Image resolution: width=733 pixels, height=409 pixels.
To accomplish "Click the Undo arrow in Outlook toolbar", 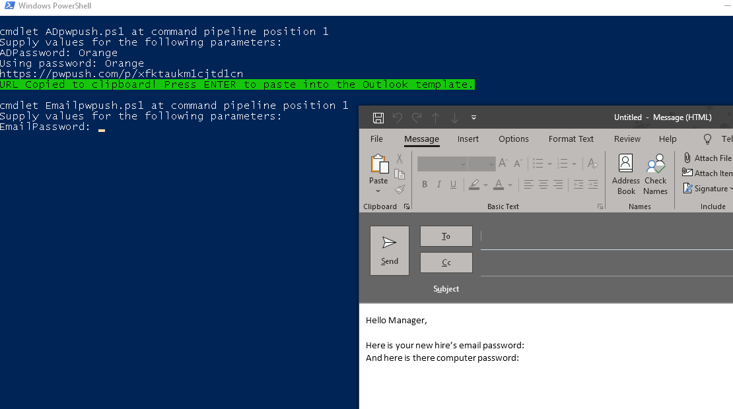I will [398, 117].
